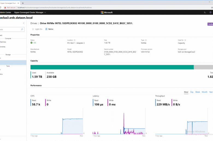Click the green OK status icon

click(x=31, y=43)
